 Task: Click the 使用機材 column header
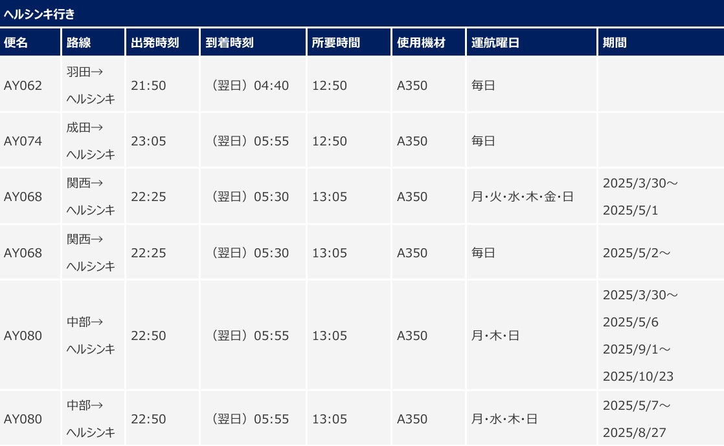[x=421, y=43]
